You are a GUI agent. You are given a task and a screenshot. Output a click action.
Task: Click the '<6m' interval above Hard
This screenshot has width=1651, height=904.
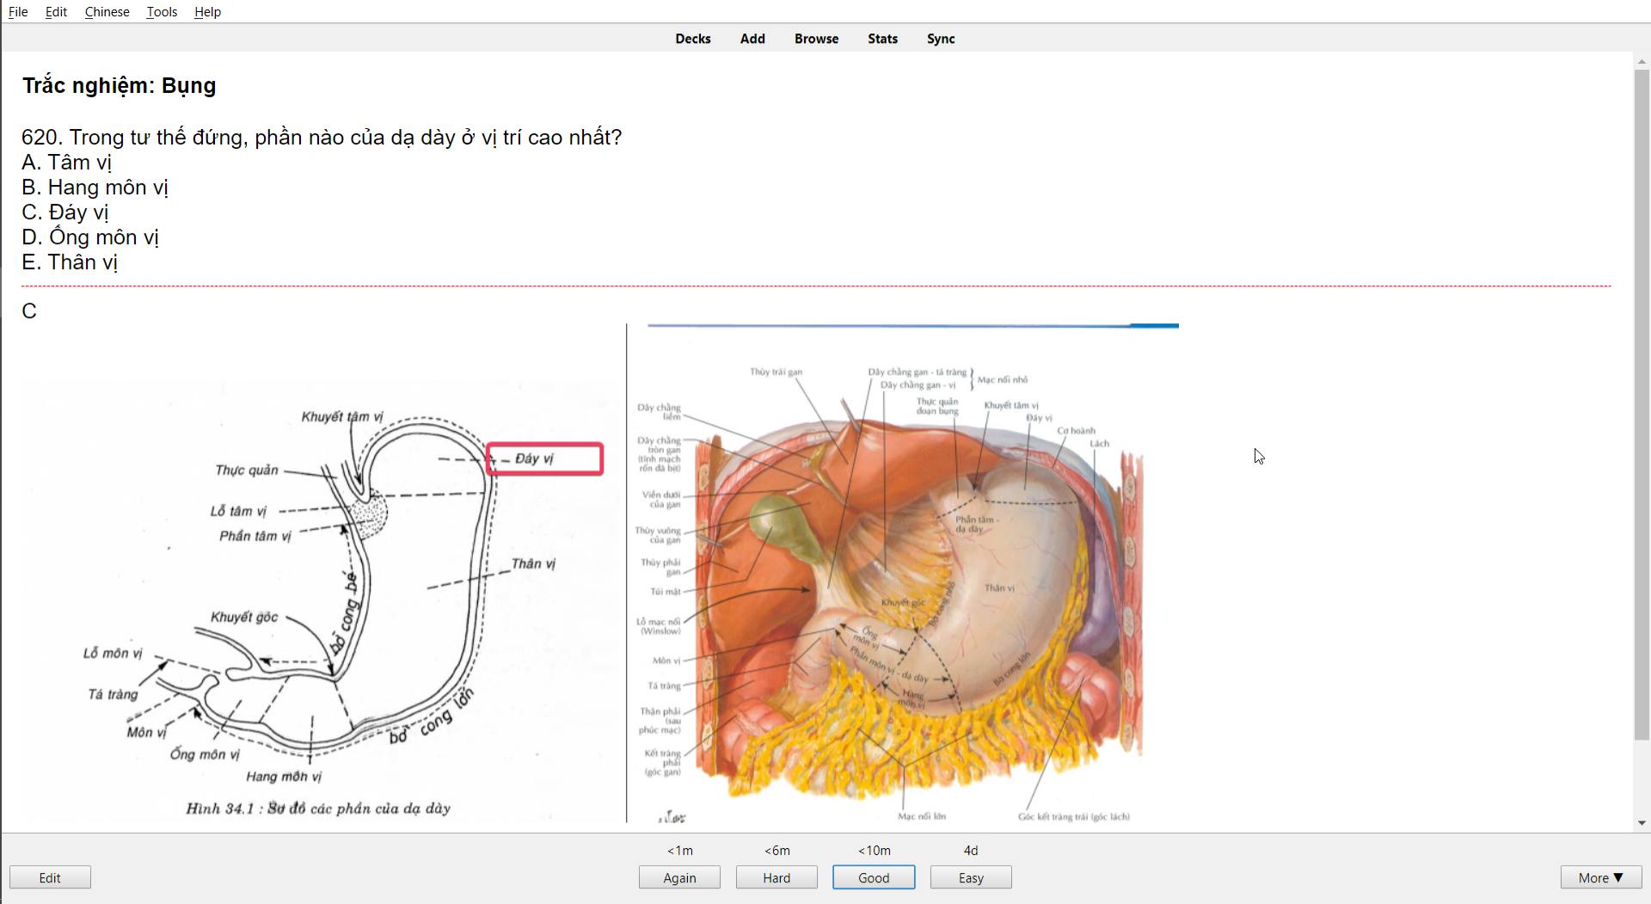coord(776,851)
